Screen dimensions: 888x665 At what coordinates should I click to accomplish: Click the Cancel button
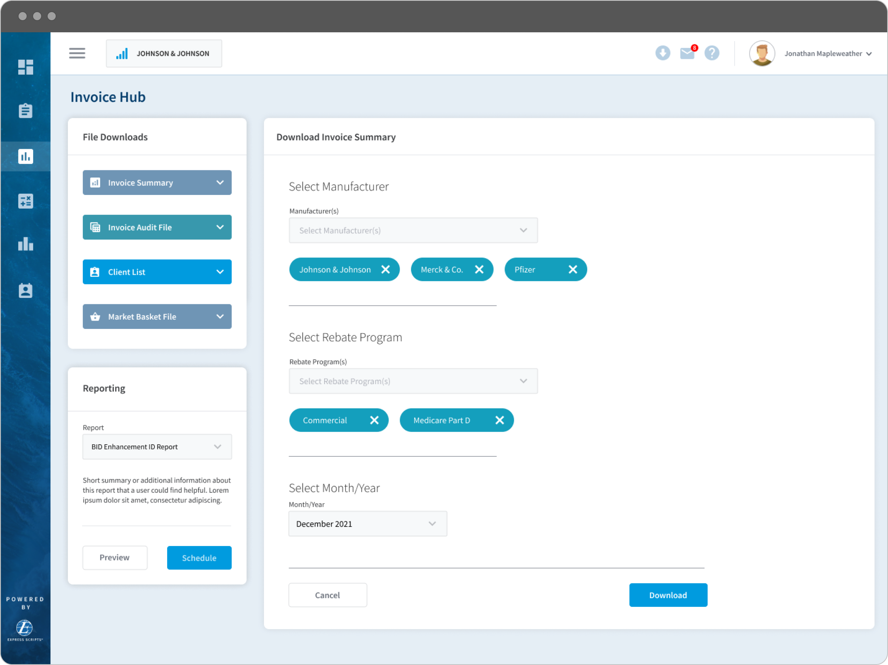point(328,595)
